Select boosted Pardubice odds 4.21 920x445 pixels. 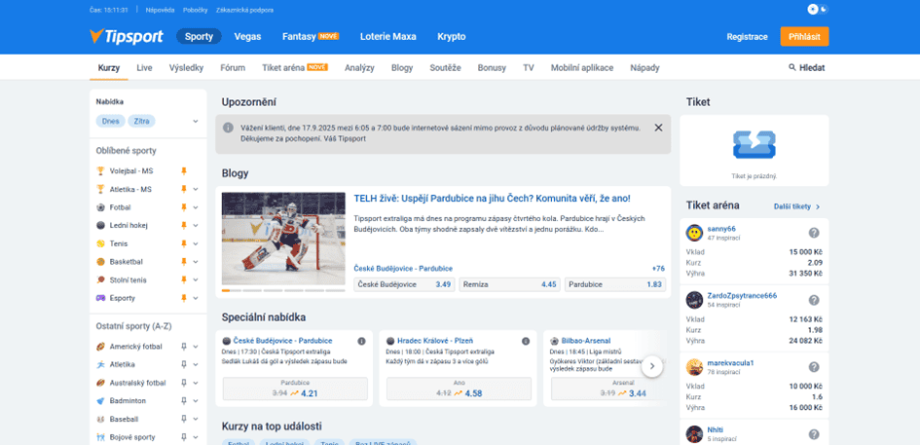pos(295,389)
